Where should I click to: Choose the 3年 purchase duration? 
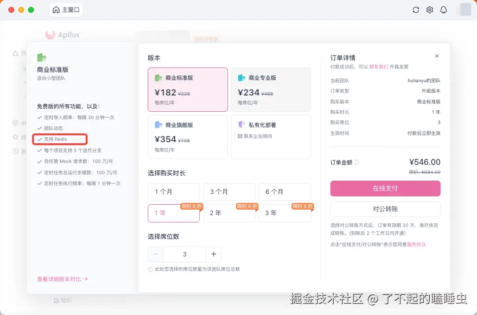[x=285, y=213]
